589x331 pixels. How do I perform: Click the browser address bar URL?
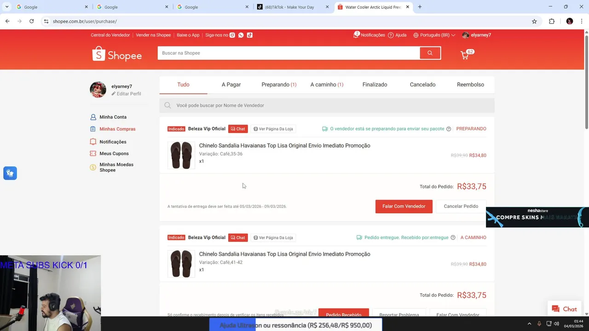[x=85, y=21]
